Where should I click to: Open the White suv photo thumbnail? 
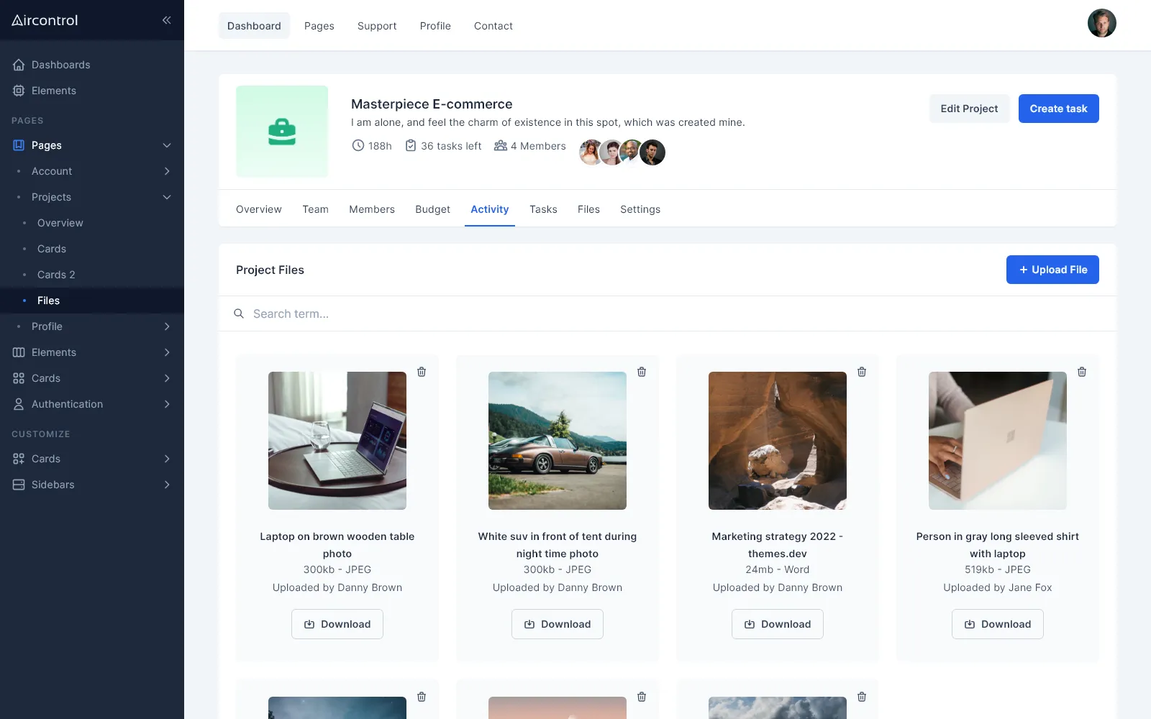point(558,441)
